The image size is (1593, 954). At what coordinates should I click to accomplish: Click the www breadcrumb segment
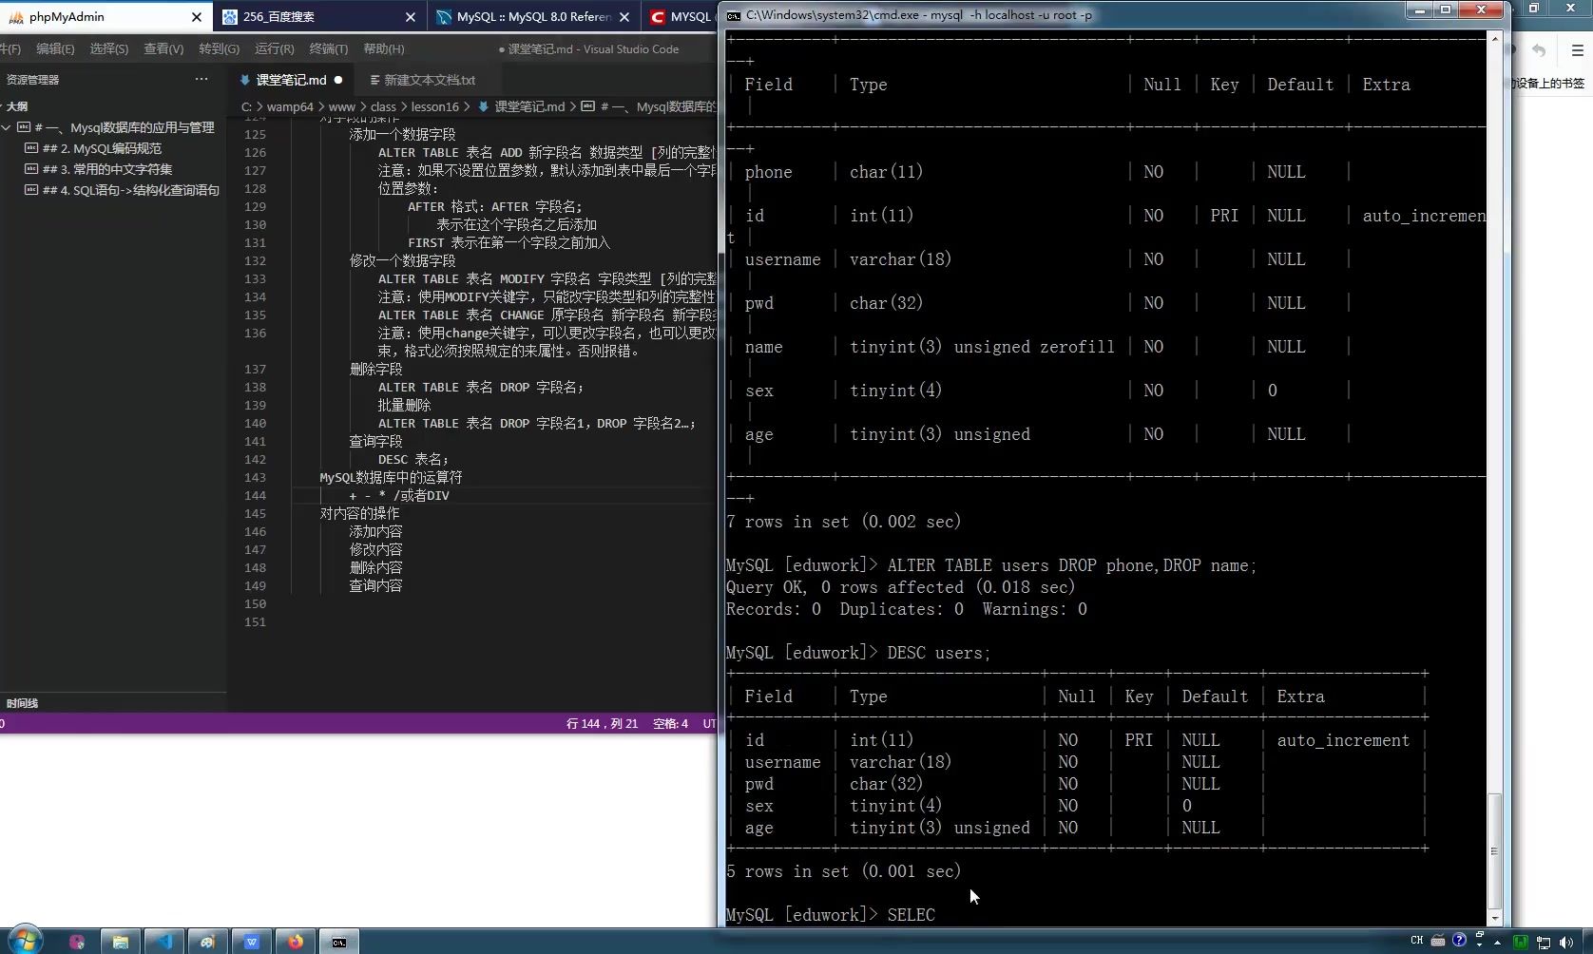(341, 106)
